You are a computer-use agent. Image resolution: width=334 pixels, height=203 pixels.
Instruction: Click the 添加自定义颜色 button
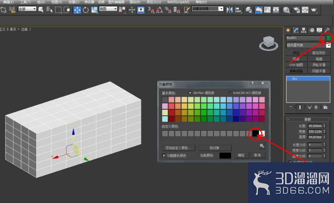(x=178, y=148)
